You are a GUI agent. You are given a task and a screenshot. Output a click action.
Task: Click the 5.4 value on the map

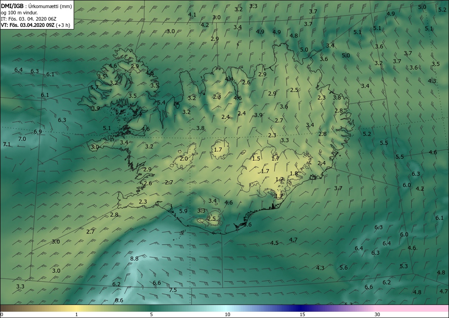tap(161, 102)
